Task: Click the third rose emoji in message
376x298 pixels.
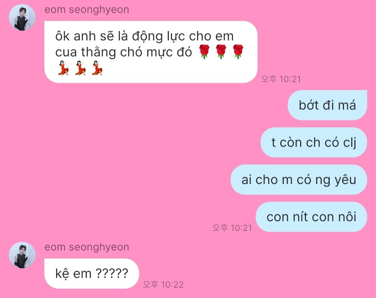Action: pos(238,51)
